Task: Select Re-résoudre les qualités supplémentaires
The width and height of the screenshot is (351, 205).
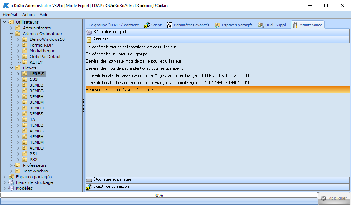Action: pyautogui.click(x=217, y=90)
